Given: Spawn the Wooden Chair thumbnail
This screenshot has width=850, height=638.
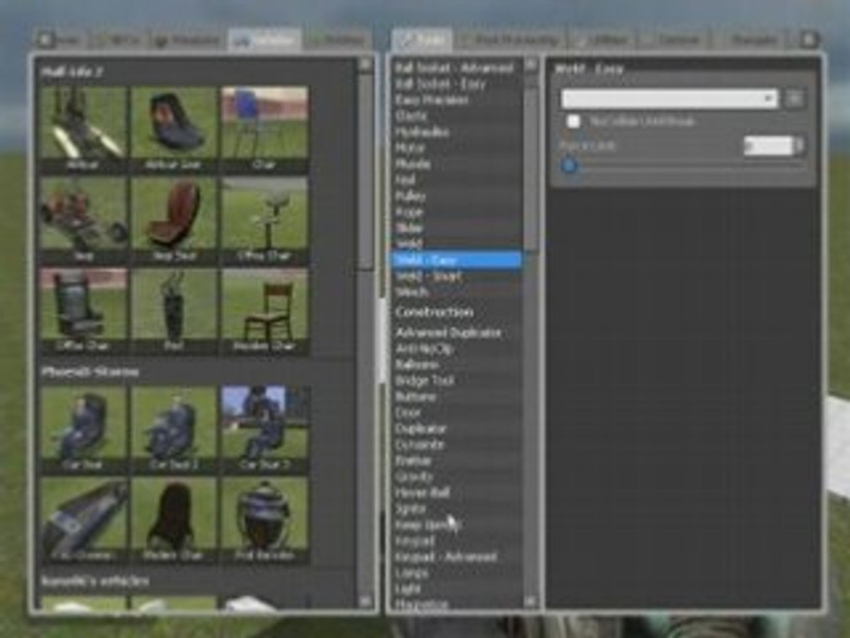Looking at the screenshot, I should pyautogui.click(x=265, y=311).
